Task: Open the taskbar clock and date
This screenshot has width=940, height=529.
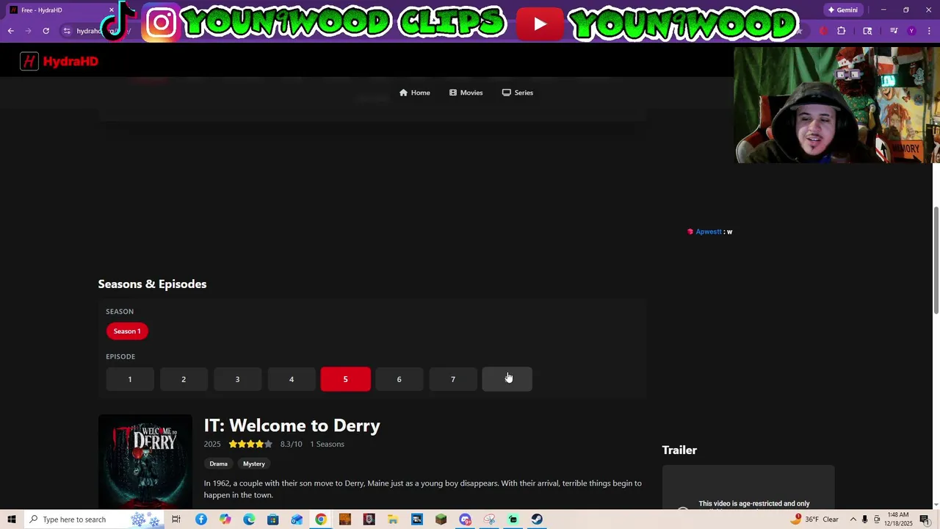Action: tap(900, 519)
